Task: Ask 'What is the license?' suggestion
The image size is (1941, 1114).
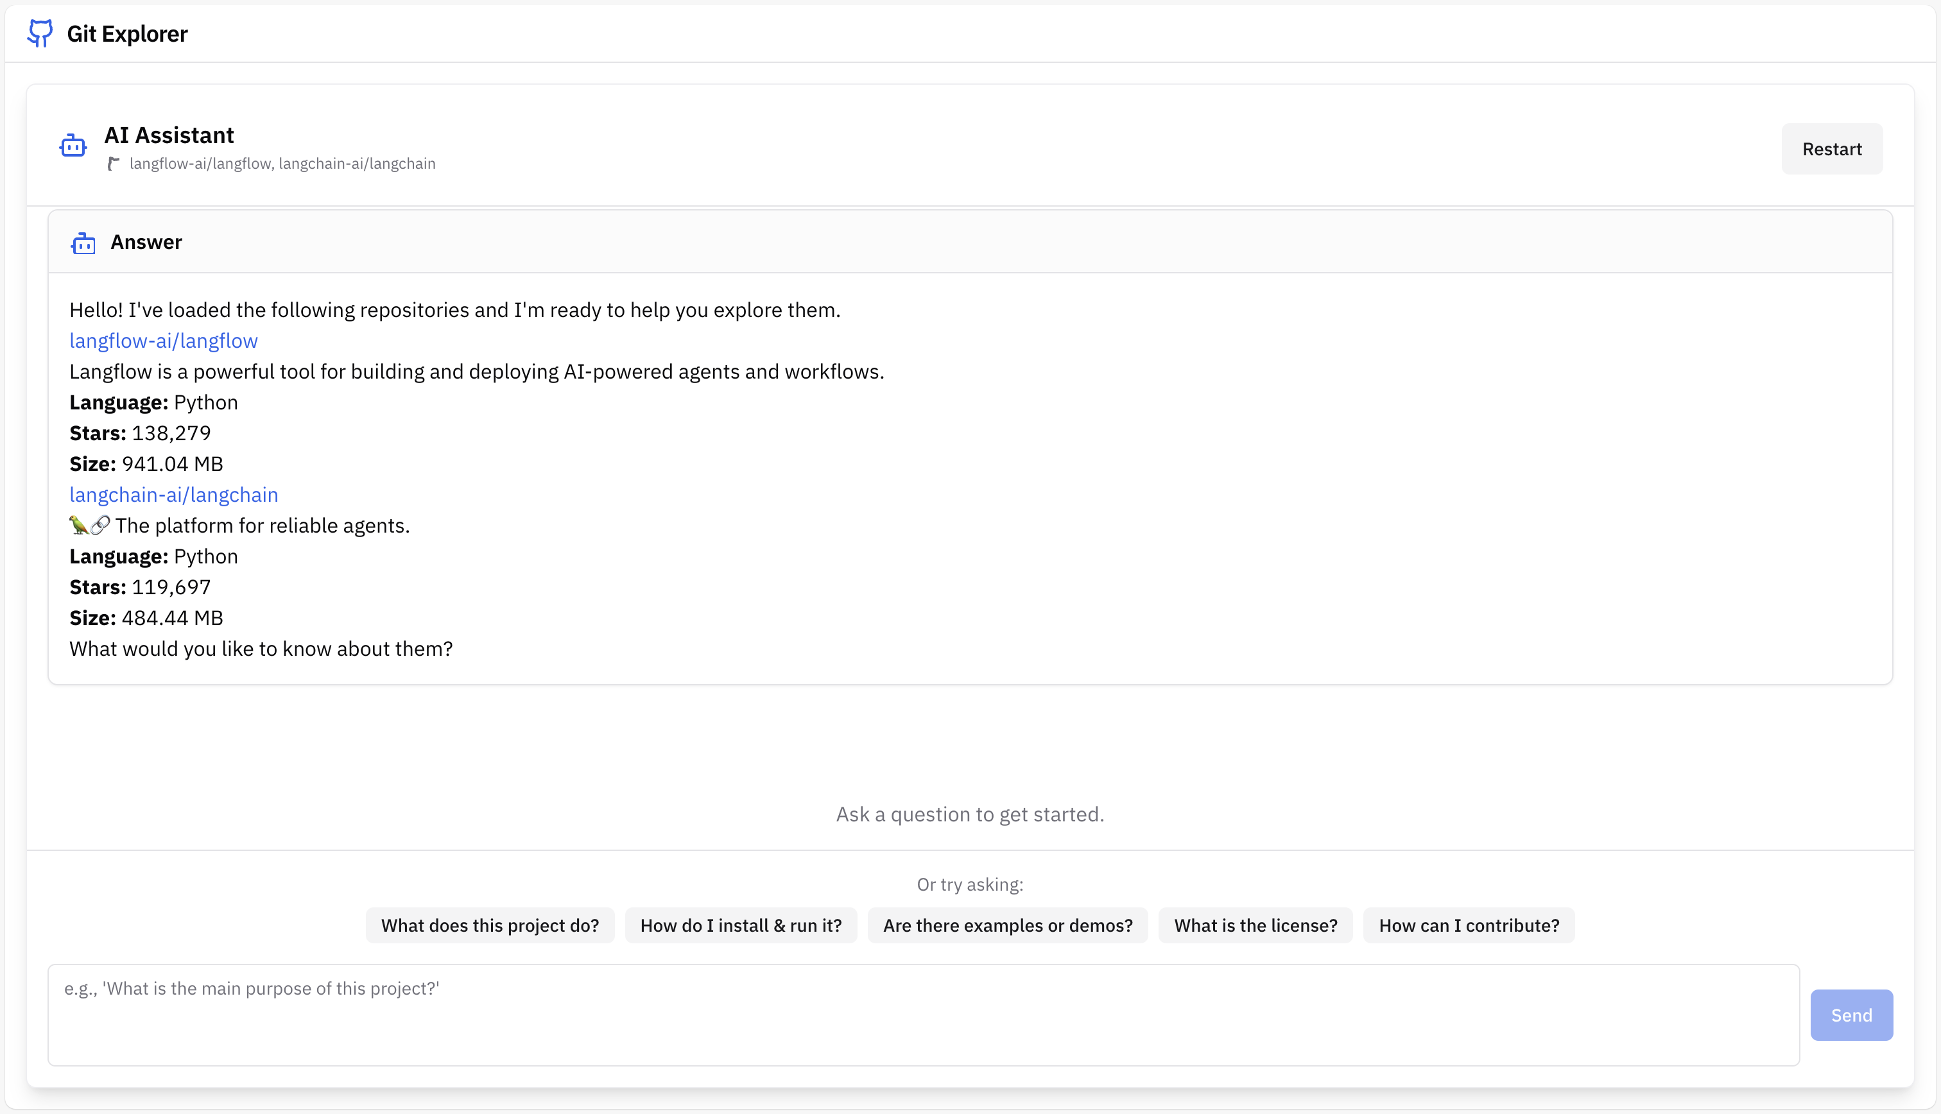Action: pyautogui.click(x=1255, y=925)
